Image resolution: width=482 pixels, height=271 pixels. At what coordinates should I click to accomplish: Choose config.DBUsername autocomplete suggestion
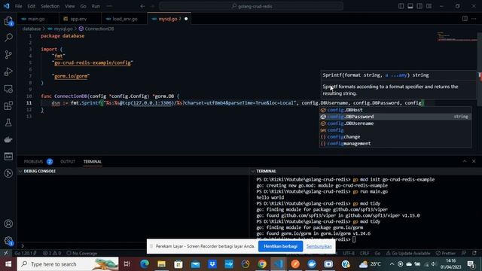click(x=395, y=123)
